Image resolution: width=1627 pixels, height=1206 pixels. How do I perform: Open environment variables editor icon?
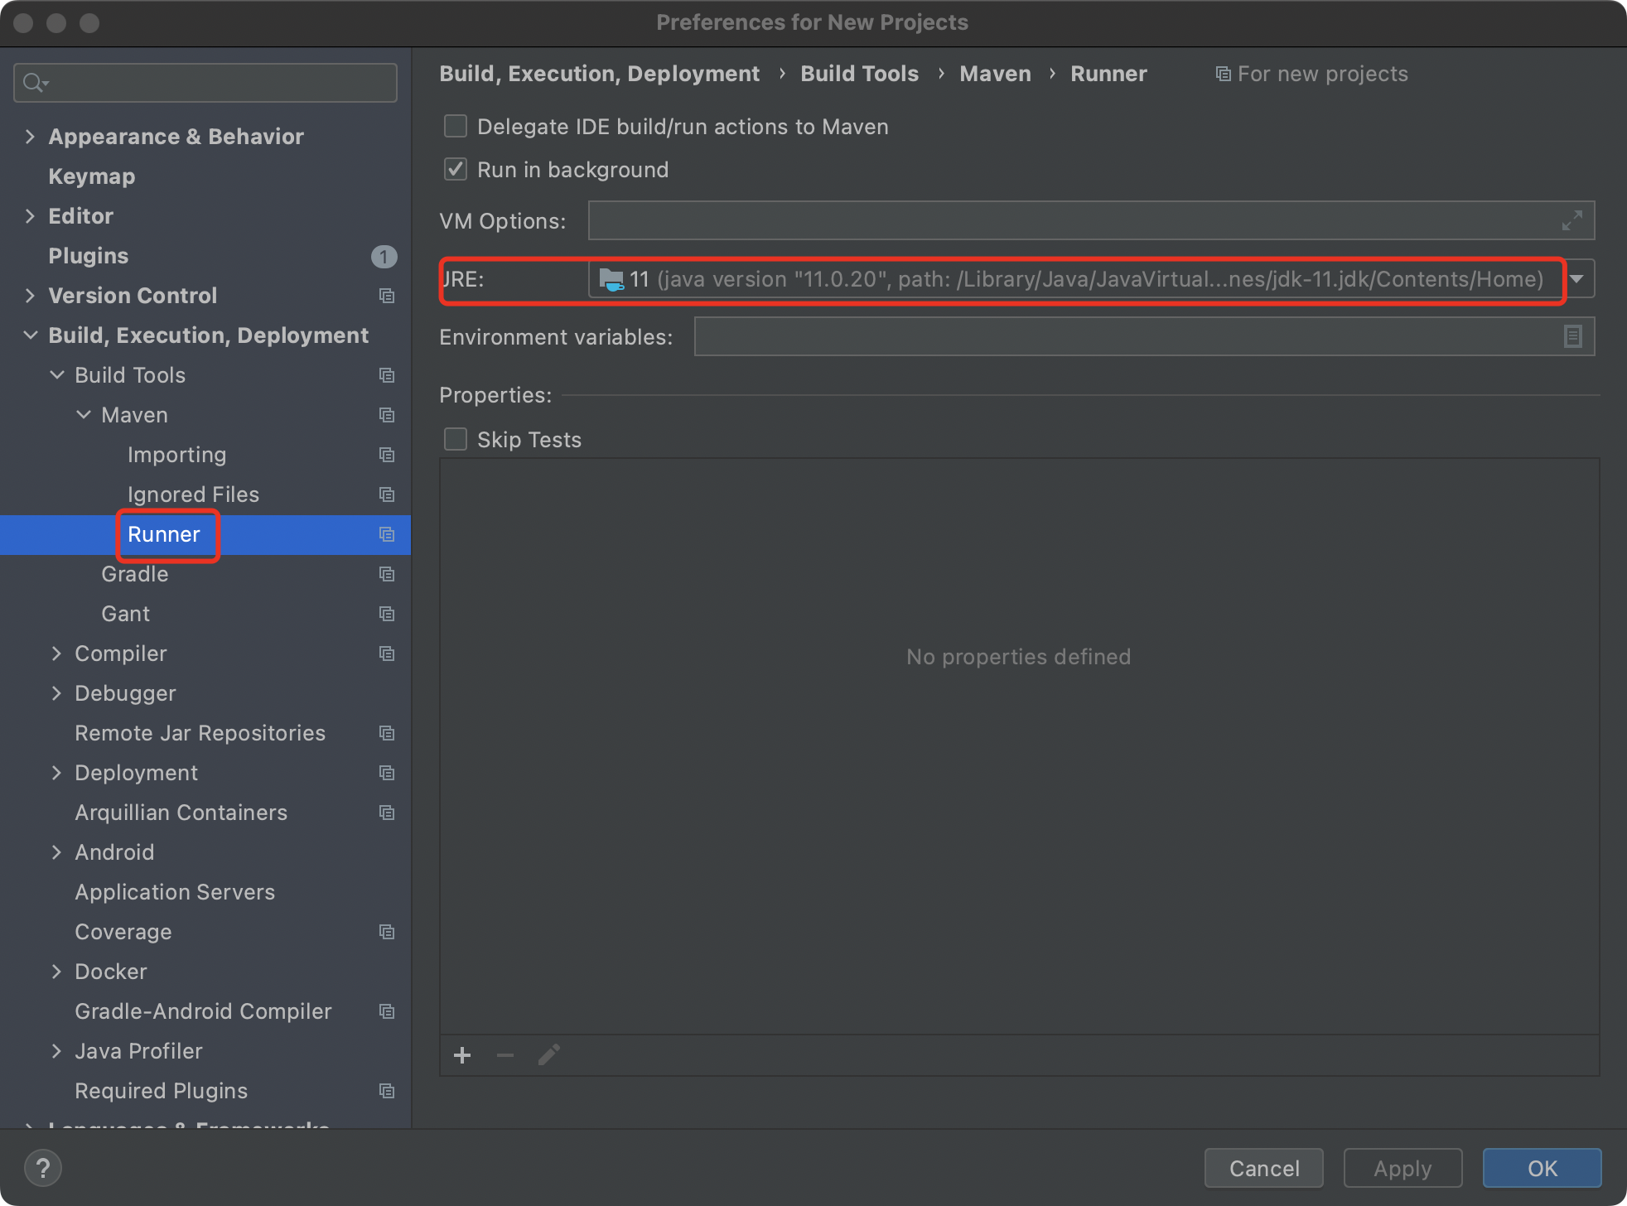[x=1572, y=336]
